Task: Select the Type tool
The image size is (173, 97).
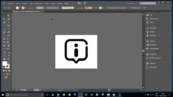Action: click(8, 22)
